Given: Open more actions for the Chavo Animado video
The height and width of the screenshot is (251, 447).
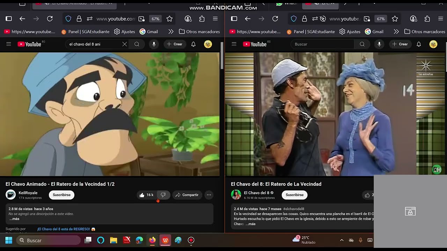Looking at the screenshot, I should coord(208,195).
